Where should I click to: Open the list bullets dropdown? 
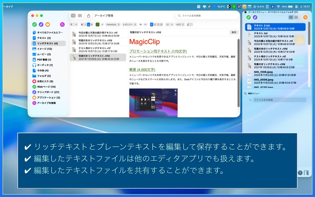tap(169, 24)
